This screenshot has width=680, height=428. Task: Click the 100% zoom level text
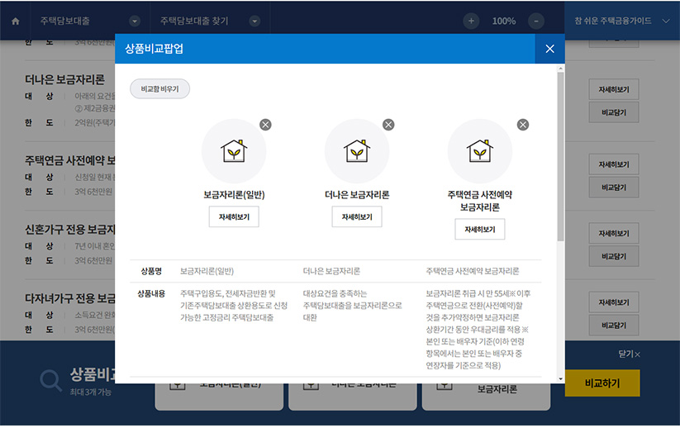(503, 21)
